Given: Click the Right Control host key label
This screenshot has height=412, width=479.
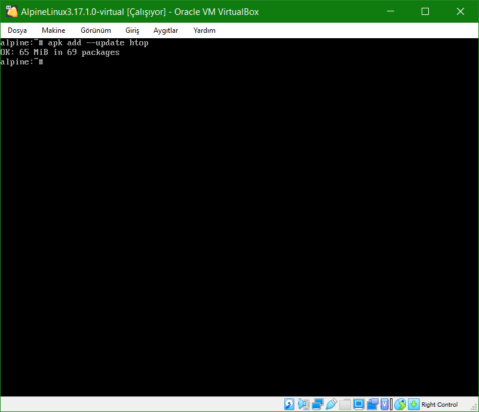Looking at the screenshot, I should point(440,404).
